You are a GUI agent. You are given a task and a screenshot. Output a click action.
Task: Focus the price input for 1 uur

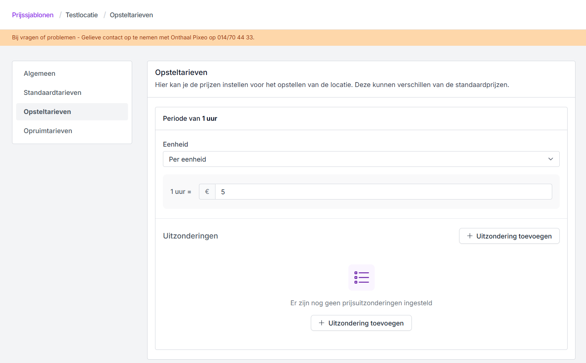click(383, 192)
